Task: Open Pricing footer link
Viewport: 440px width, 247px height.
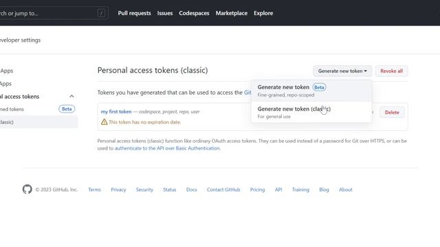Action: coord(257,189)
